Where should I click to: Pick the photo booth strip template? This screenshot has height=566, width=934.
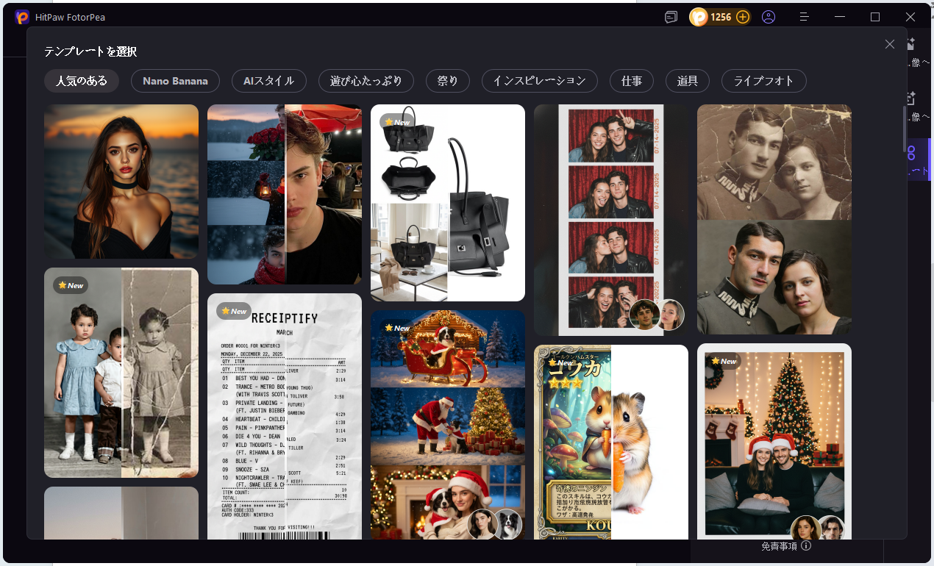pos(610,220)
